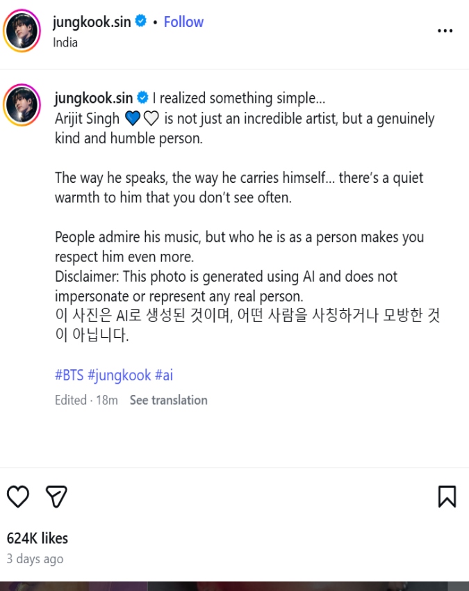The width and height of the screenshot is (469, 591).
Task: Click the profile picture in the post header
Action: click(x=23, y=31)
